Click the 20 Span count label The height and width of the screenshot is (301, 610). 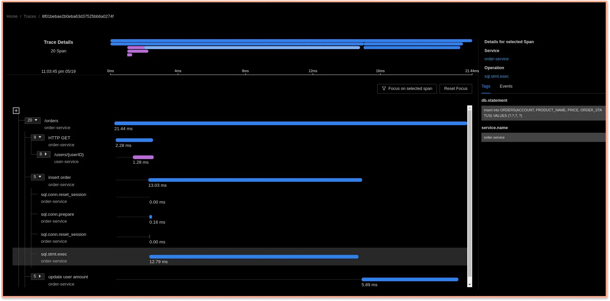click(58, 51)
